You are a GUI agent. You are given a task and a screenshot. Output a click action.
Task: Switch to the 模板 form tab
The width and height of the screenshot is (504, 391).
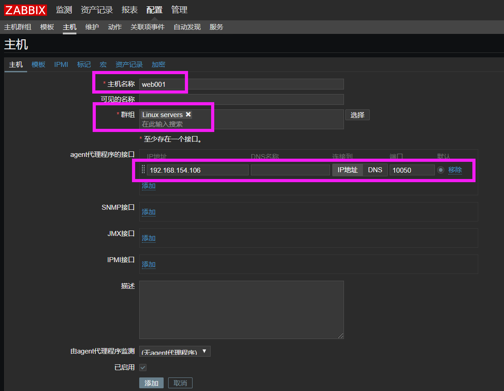point(38,65)
